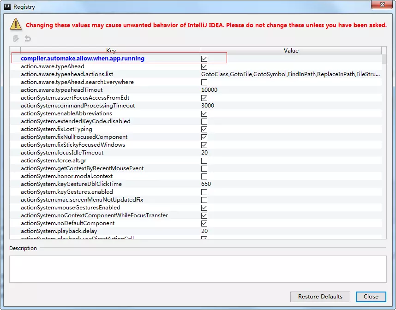Click the IntelliJ IDEA window title icon
The image size is (396, 310).
pyautogui.click(x=7, y=7)
